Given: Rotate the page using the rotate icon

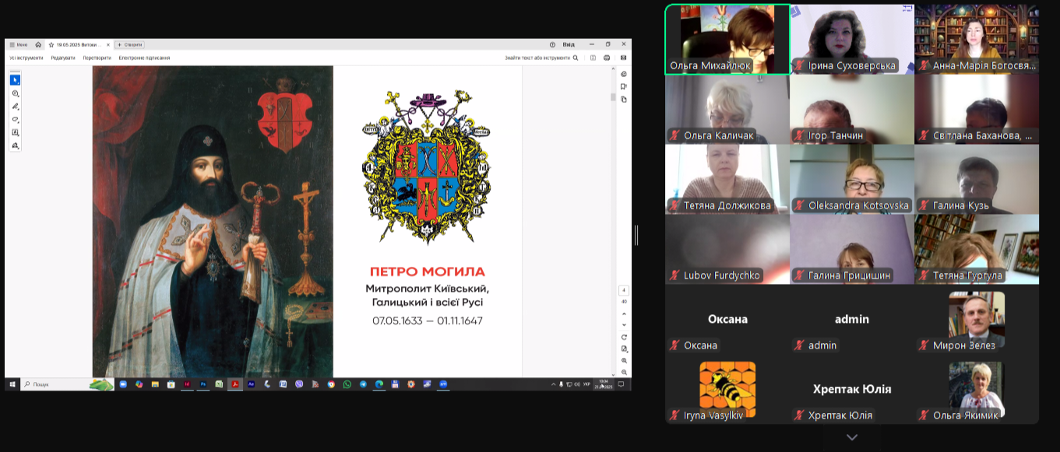Looking at the screenshot, I should [624, 337].
